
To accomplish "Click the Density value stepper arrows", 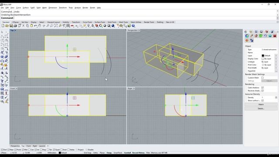I will [276, 97].
